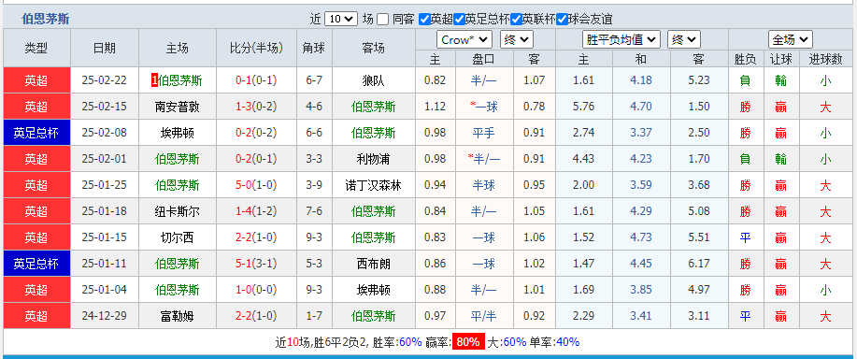Uncheck the 英足总杯 filter checkbox
Viewport: 857px width, 359px height.
tap(459, 19)
